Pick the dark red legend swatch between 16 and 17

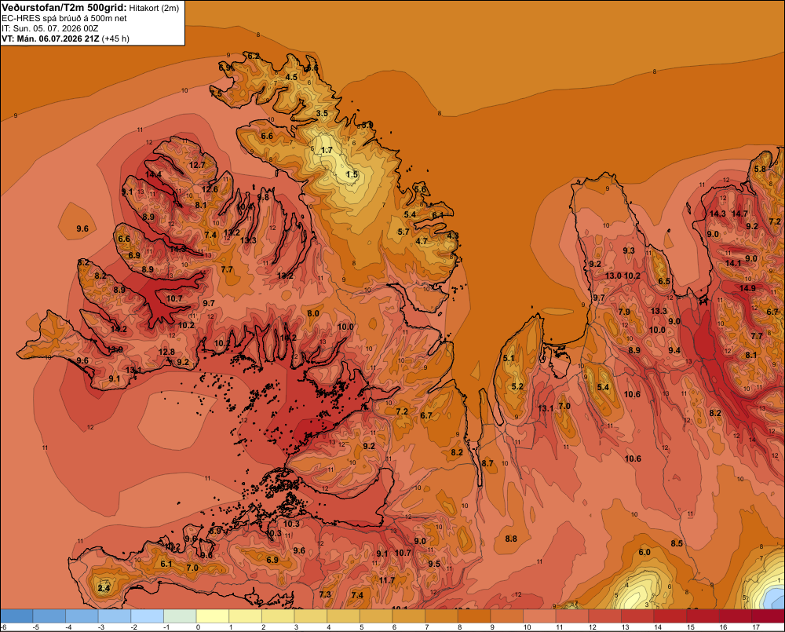(736, 616)
